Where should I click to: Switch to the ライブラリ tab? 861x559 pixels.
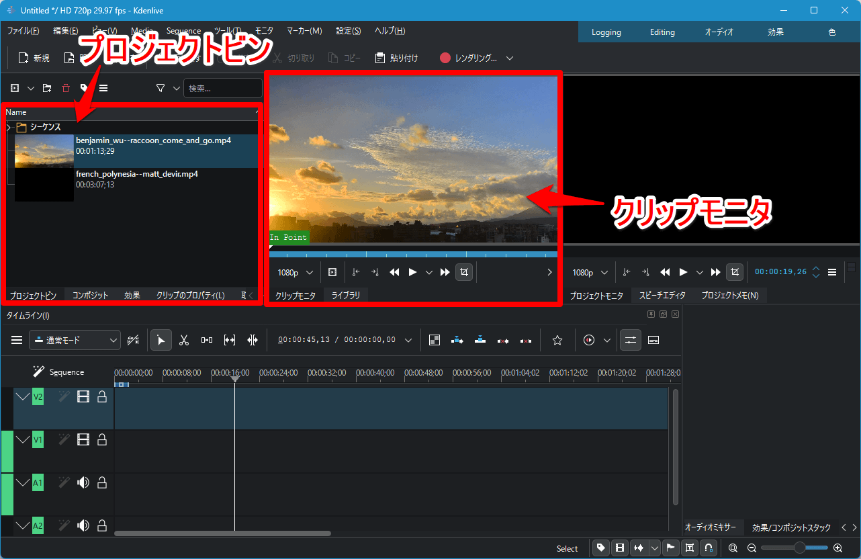[x=345, y=296]
